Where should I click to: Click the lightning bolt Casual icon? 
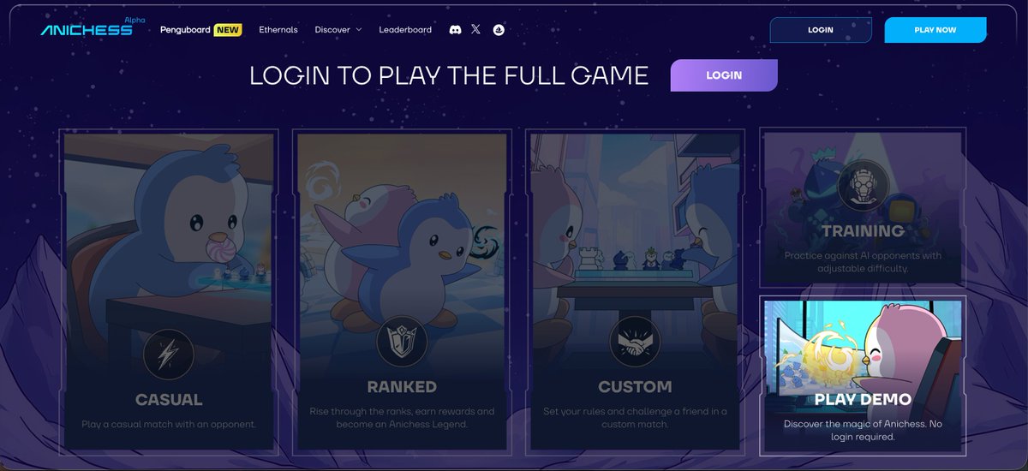point(169,354)
